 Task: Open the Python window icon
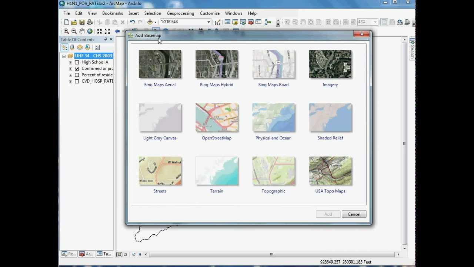tap(258, 22)
